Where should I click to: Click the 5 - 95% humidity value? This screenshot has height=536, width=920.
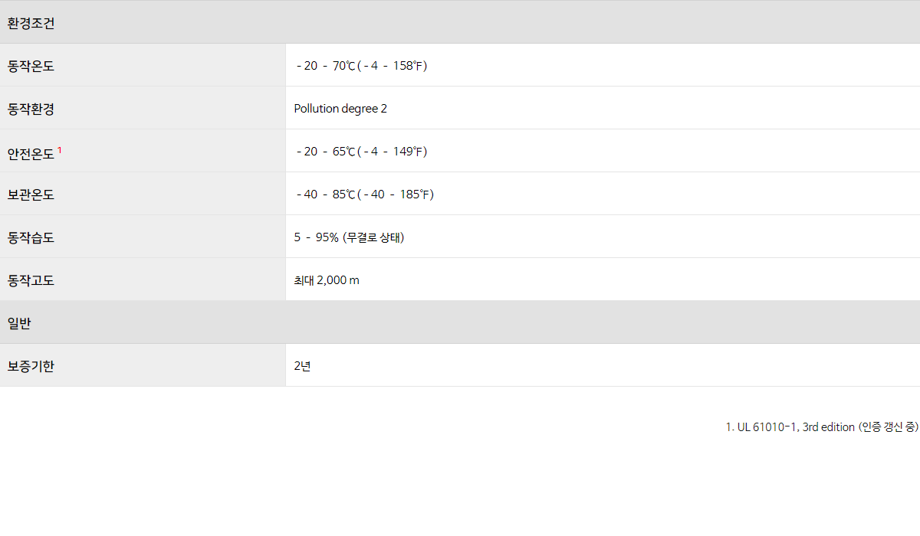pos(349,237)
